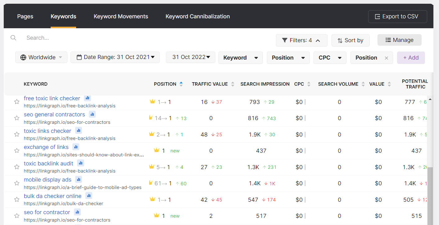Open the Keyword Cannibalization tab
The height and width of the screenshot is (225, 439).
coord(198,16)
